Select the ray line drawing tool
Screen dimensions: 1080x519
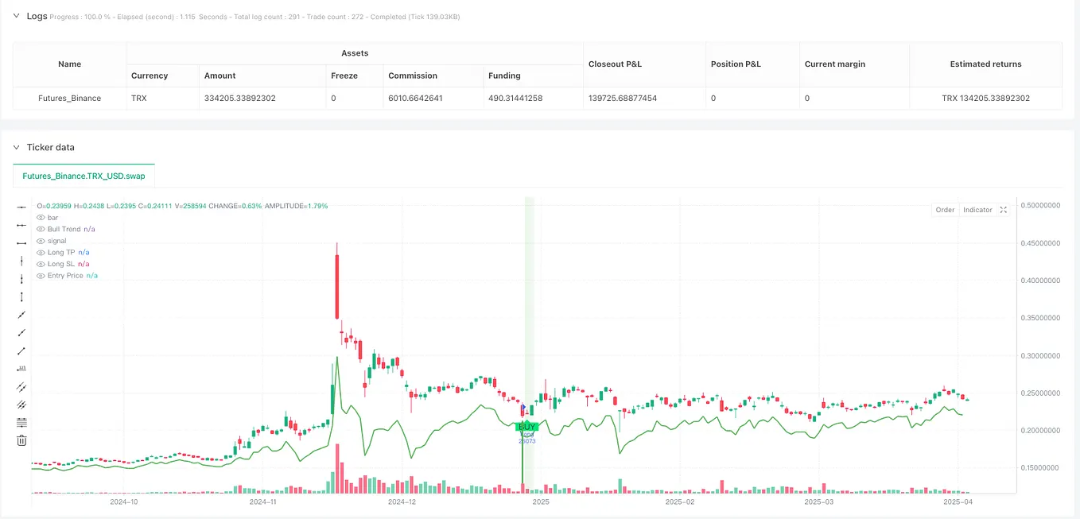tap(21, 333)
